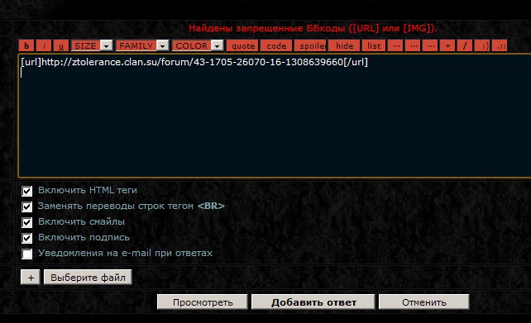Click the slash toolbar button
This screenshot has height=323, width=531.
click(x=465, y=45)
